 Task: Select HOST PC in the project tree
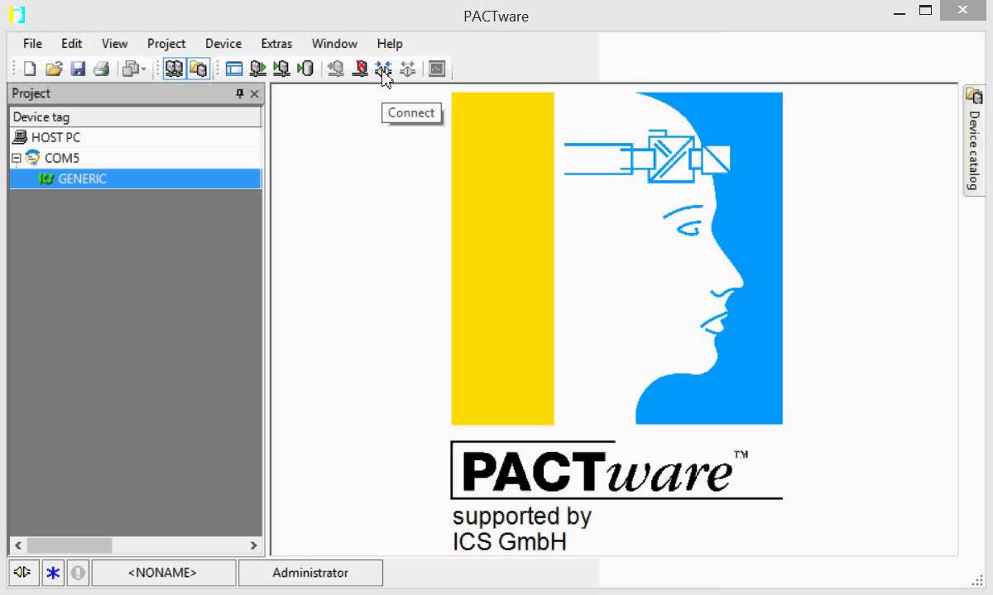point(55,137)
